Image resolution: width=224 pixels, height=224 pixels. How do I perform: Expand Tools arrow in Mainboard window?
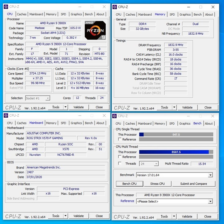(x=65, y=216)
